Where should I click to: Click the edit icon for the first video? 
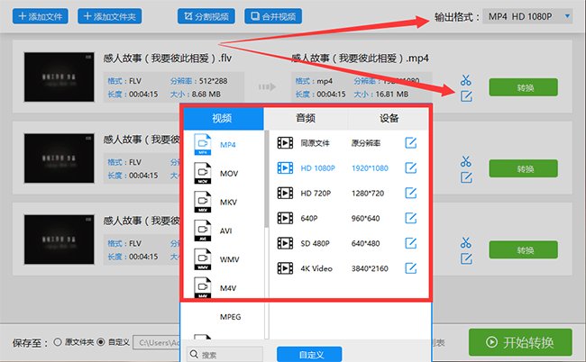click(x=466, y=96)
